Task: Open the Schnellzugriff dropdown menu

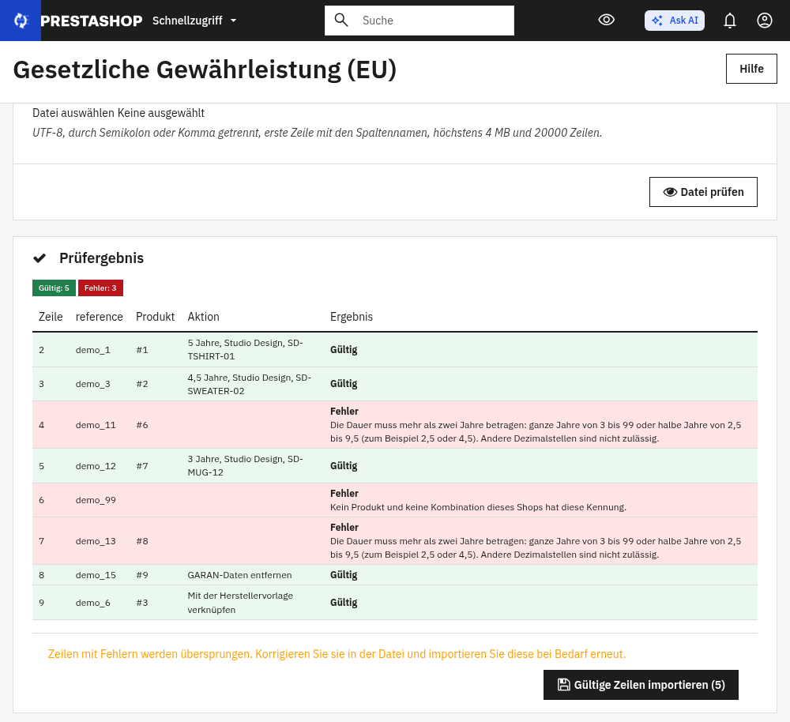Action: click(194, 21)
